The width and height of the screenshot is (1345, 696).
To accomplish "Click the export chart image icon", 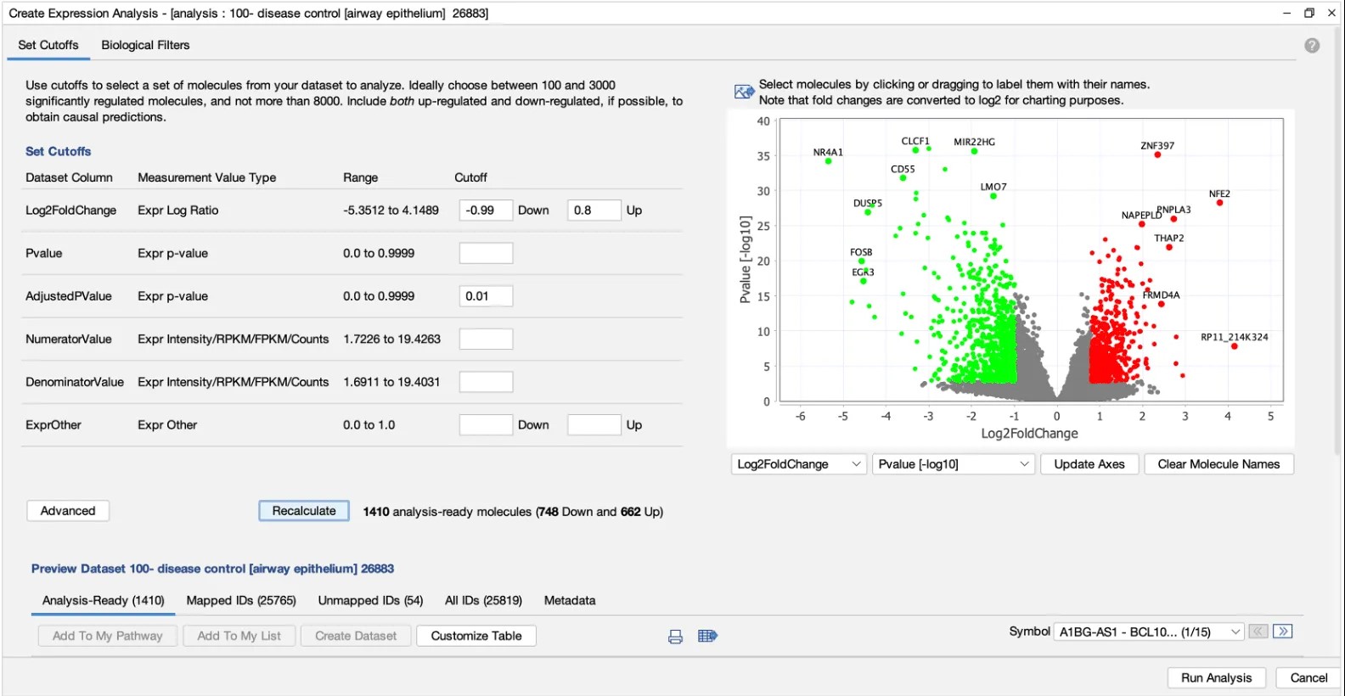I will (x=744, y=92).
